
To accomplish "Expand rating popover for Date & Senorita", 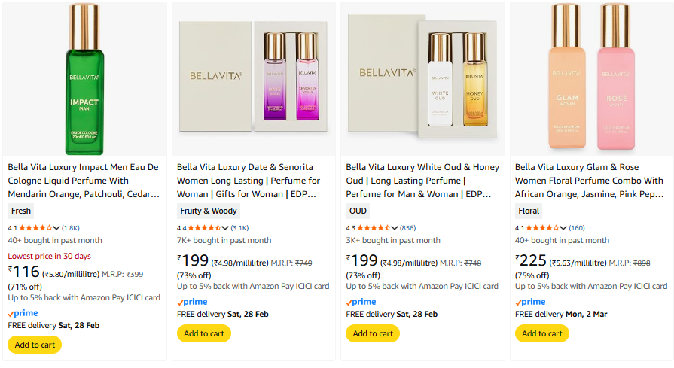I will click(225, 227).
